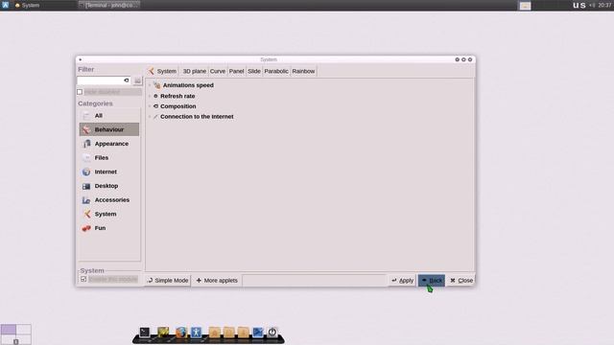Switch to the Terminal window in the taskbar
The width and height of the screenshot is (614, 345).
tap(108, 5)
